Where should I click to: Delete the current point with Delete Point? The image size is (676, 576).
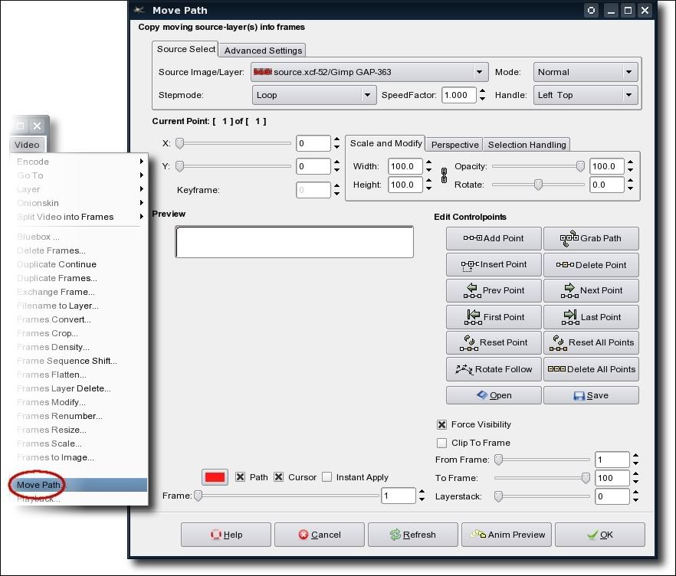[591, 265]
